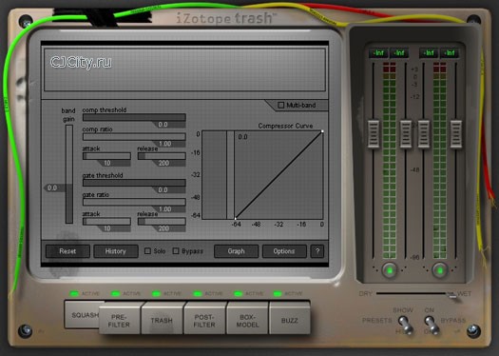This screenshot has height=356, width=499.
Task: Click the gate ratio value 1.00
Action: [164, 209]
